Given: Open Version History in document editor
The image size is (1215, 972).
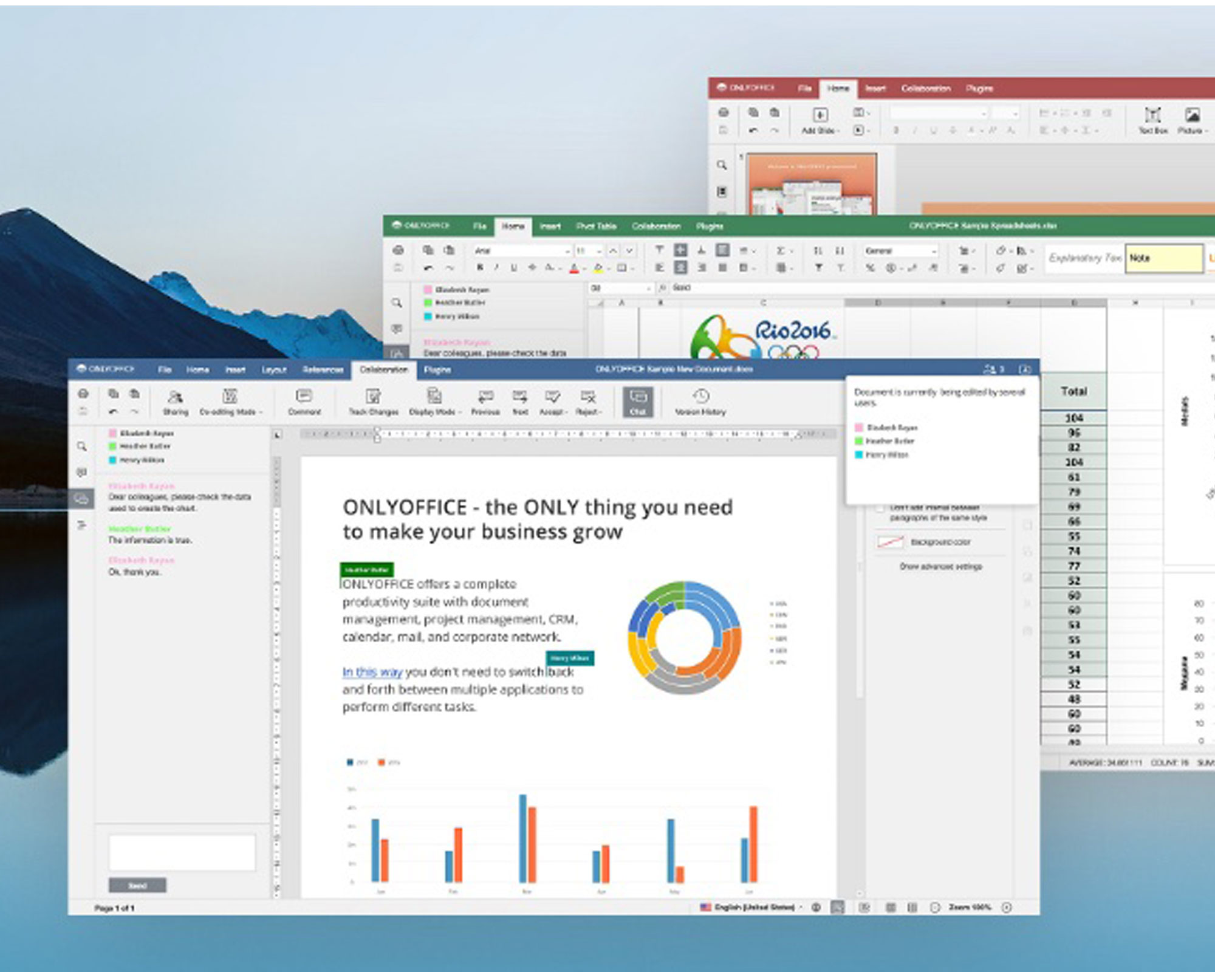Looking at the screenshot, I should click(700, 403).
